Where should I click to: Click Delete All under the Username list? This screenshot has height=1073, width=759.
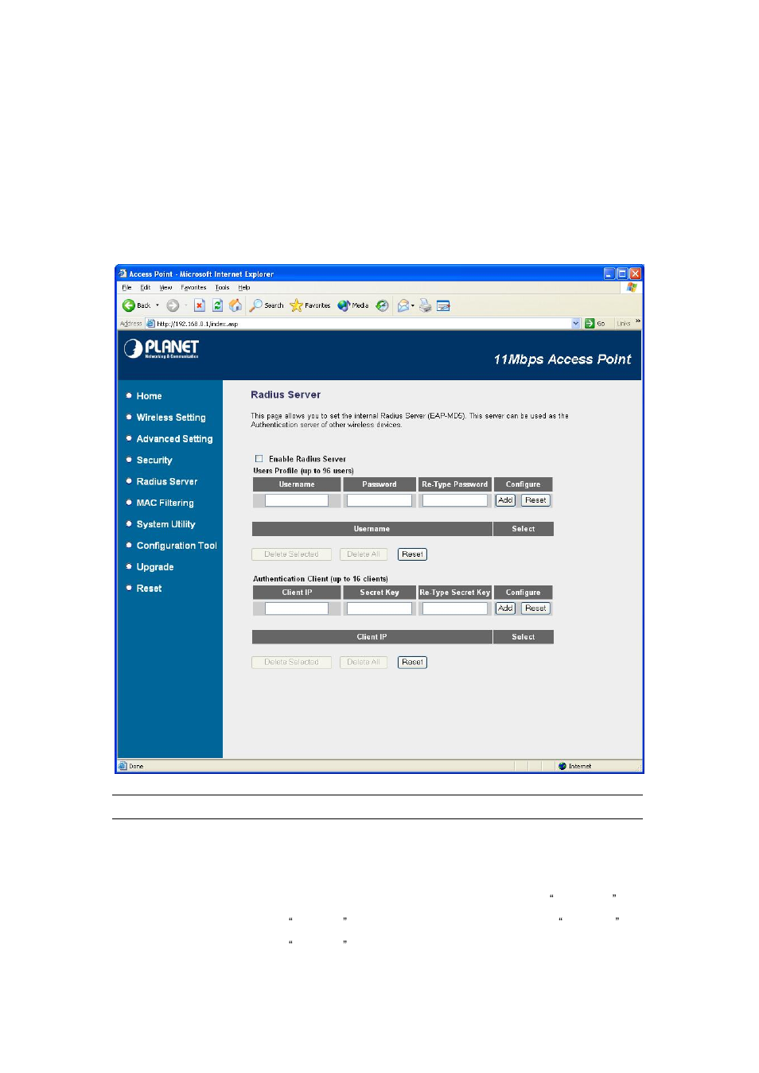pyautogui.click(x=364, y=554)
